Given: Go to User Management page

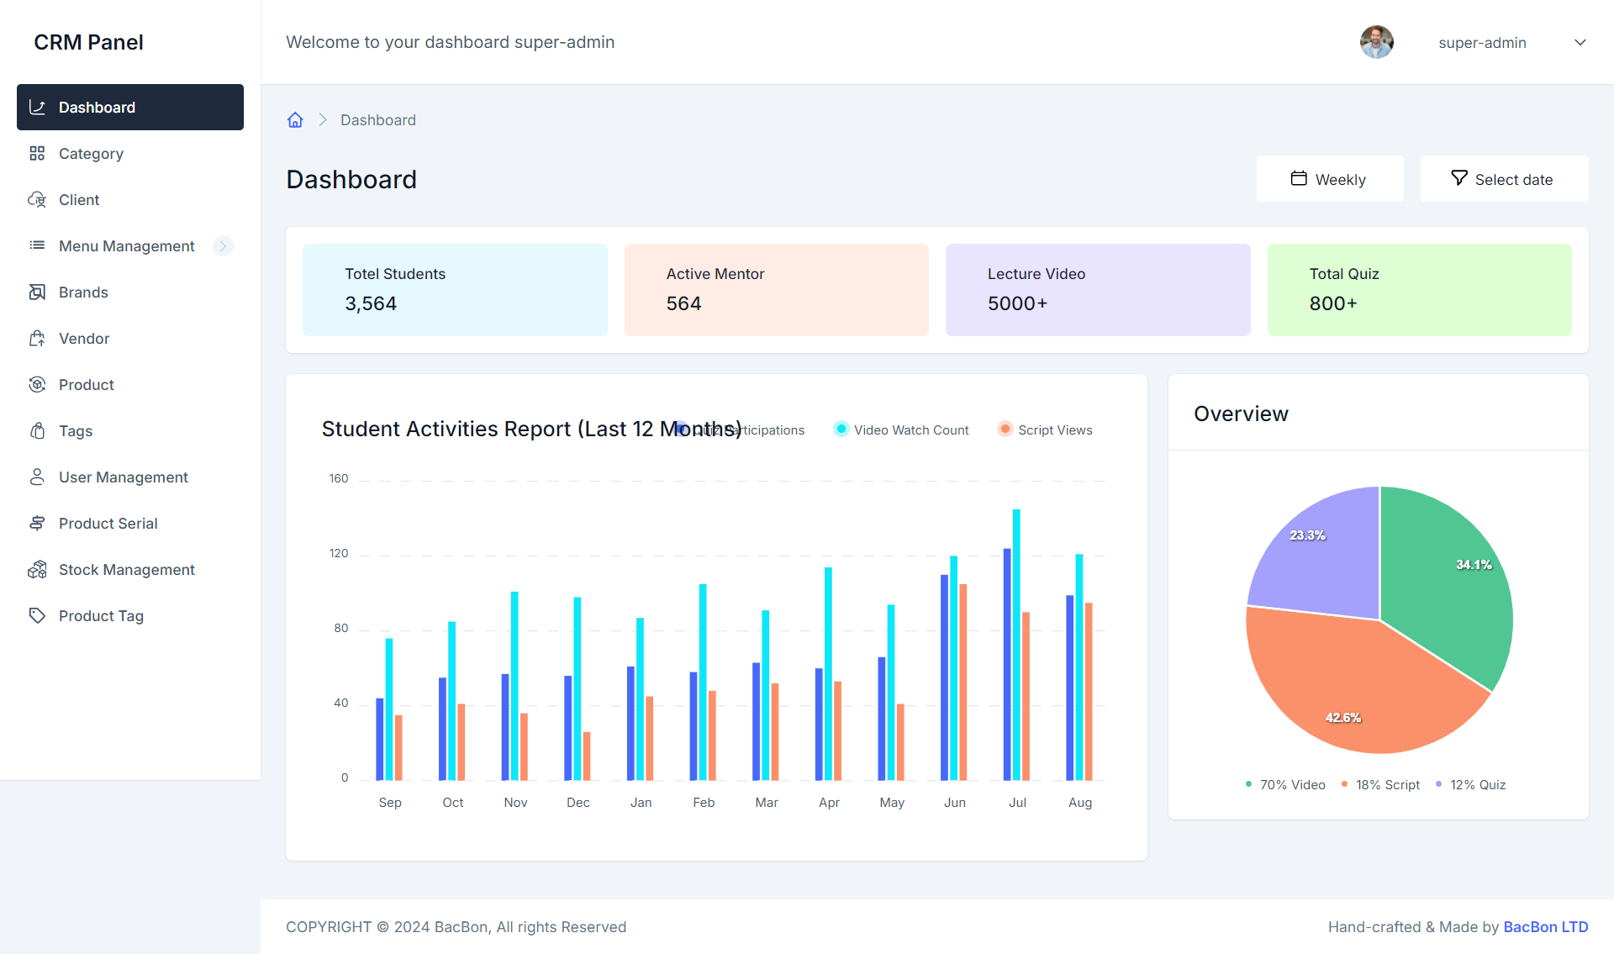Looking at the screenshot, I should pos(130,477).
